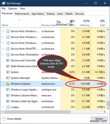Screen dimensions: 110x124
Task: Open the File menu
Action: click(x=4, y=9)
